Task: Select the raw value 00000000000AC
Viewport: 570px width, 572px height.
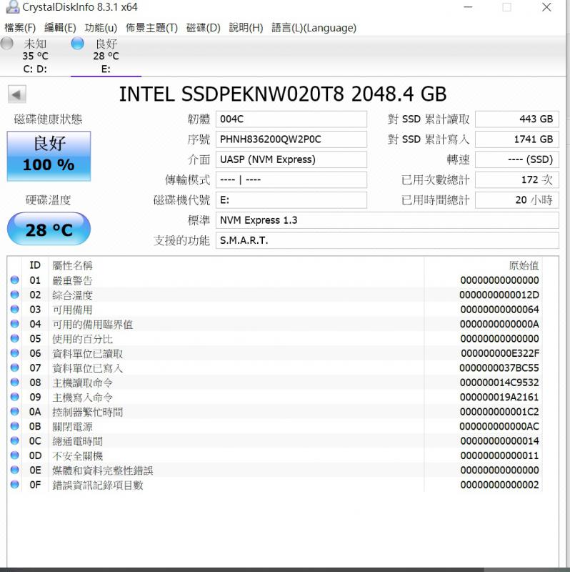Action: (x=499, y=426)
